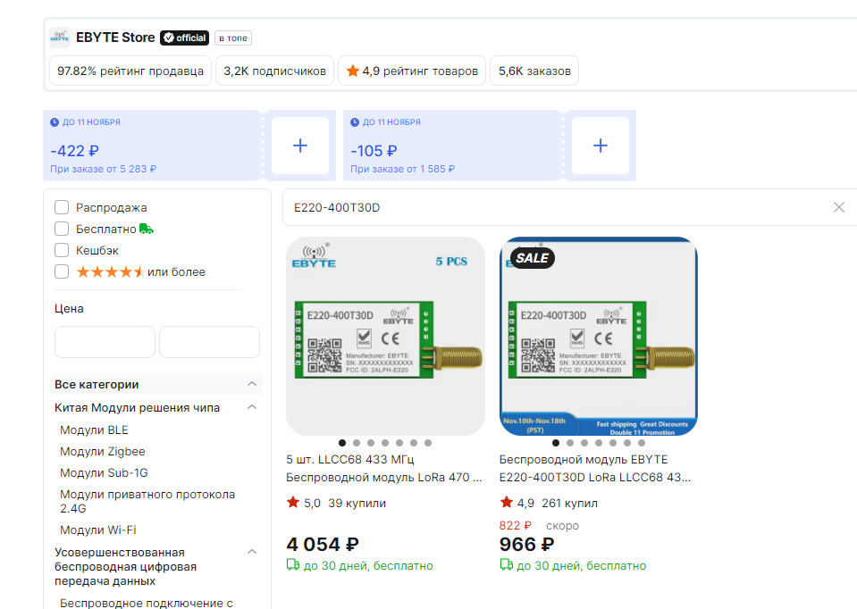Open Беспроводное подключение category
This screenshot has width=857, height=609.
point(147,603)
